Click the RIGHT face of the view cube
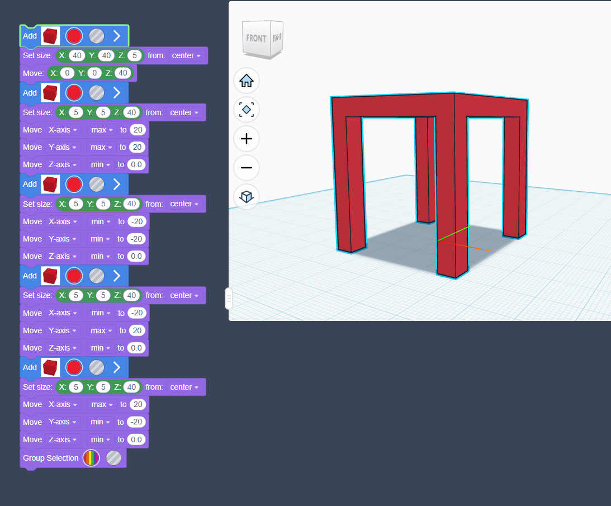The height and width of the screenshot is (506, 611). pyautogui.click(x=277, y=38)
